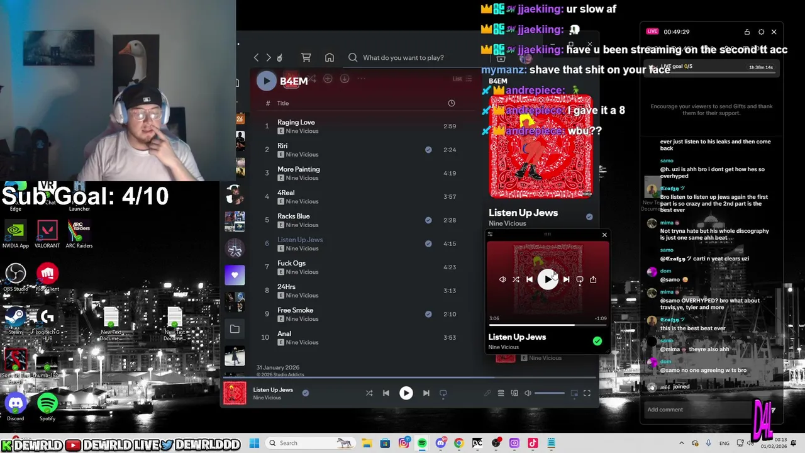Toggle the saved checkmark on Free Smoke

428,314
